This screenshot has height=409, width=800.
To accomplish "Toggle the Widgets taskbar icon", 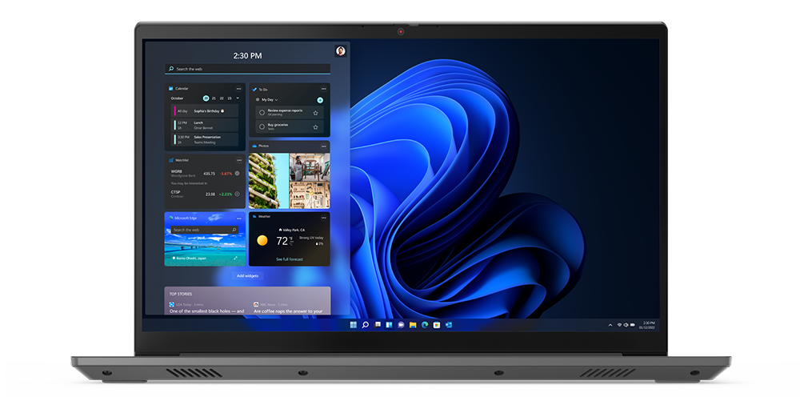I will coord(390,325).
